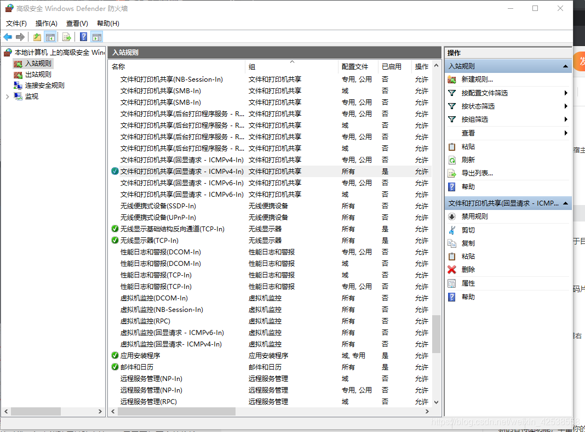Click the left tree pane horizontal scrollbar thumb
Image resolution: width=585 pixels, height=432 pixels.
pyautogui.click(x=36, y=412)
